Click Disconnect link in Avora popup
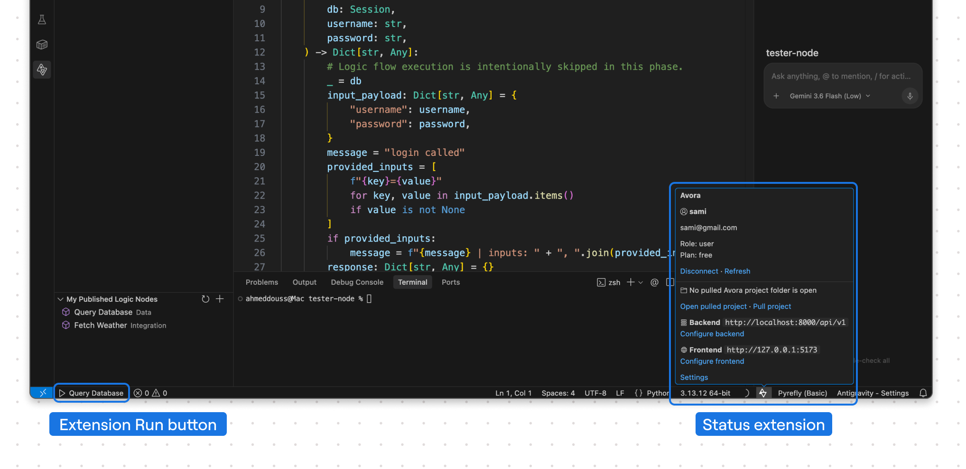Viewport: 966px width, 469px height. [699, 271]
